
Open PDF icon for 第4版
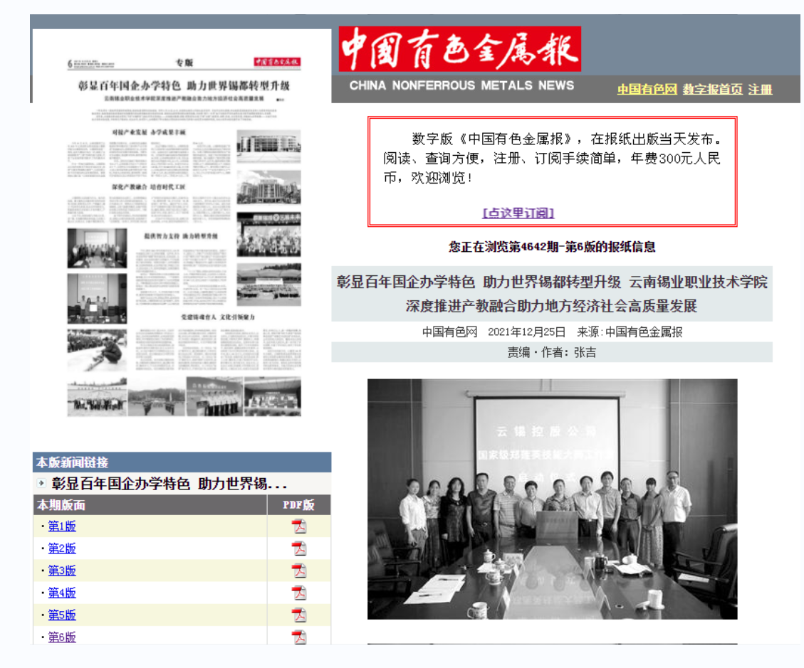(299, 593)
